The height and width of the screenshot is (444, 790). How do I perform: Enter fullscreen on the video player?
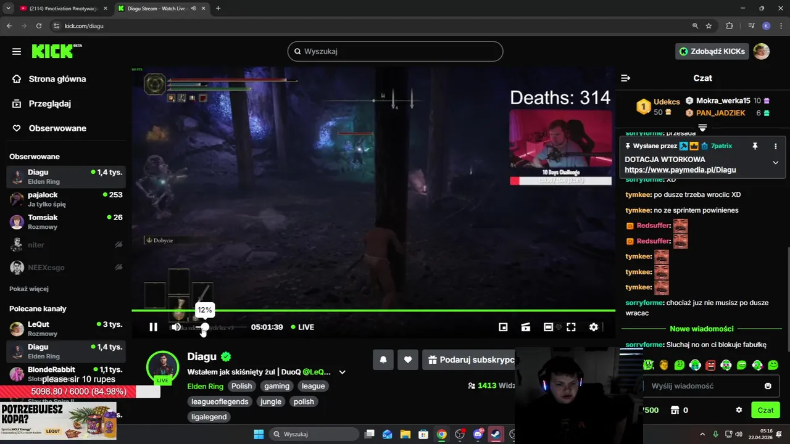[571, 327]
